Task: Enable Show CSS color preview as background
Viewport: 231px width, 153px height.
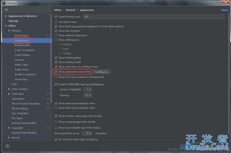Action: 56,77
